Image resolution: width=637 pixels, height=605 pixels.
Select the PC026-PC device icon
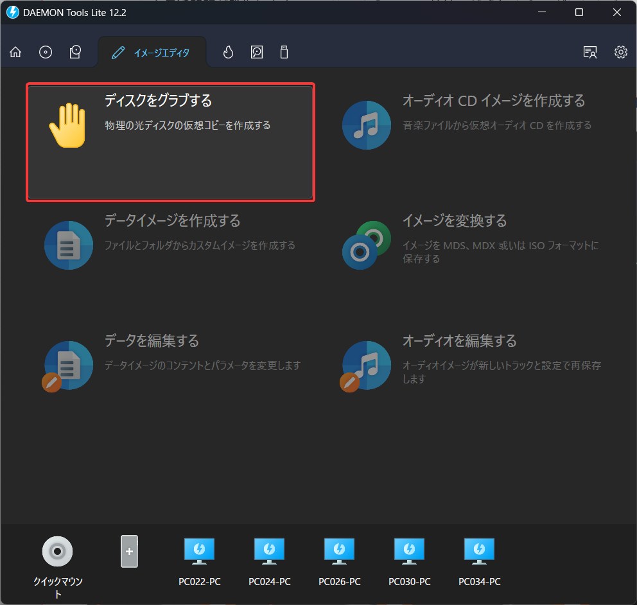(339, 551)
